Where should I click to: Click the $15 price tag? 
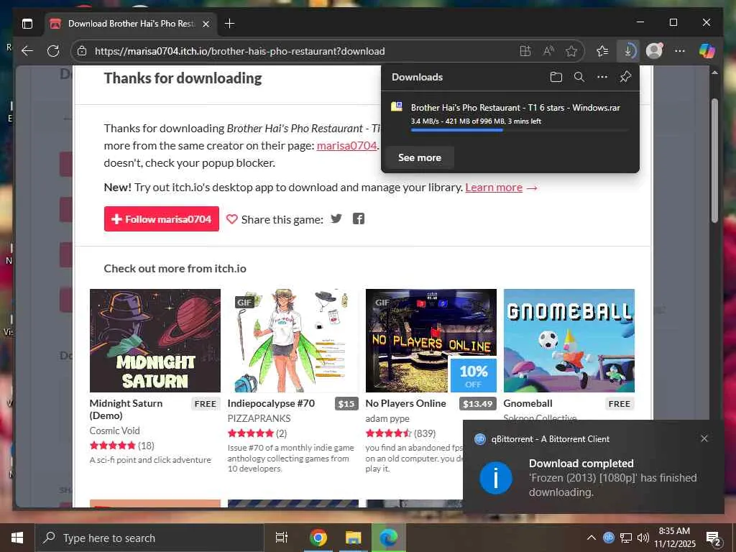pos(346,404)
